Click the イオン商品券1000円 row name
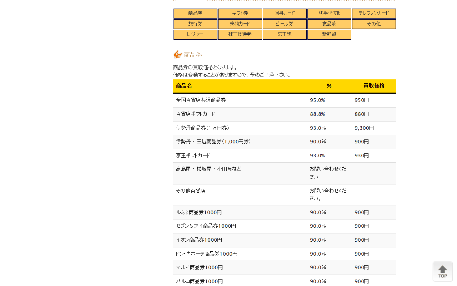Image resolution: width=457 pixels, height=286 pixels. tap(199, 240)
